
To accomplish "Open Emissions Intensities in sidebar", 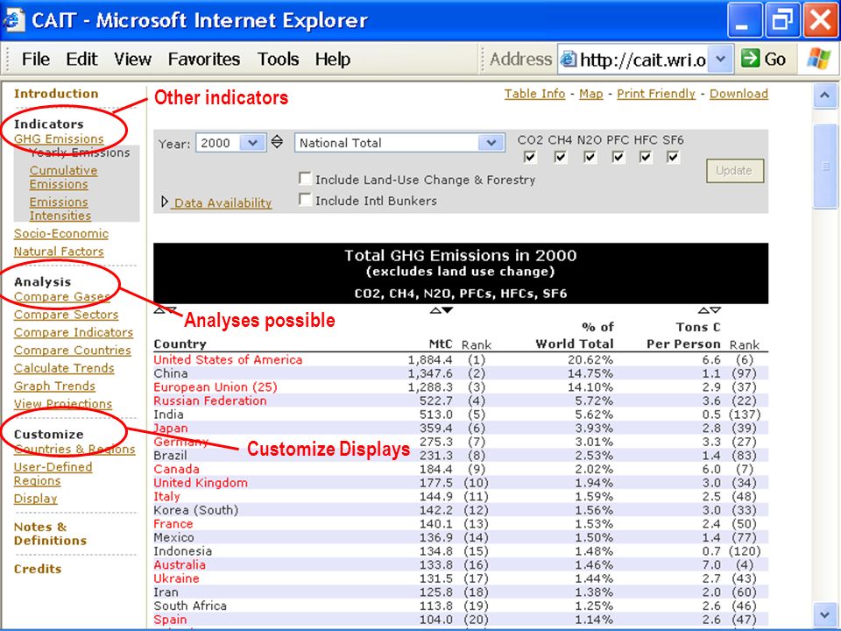I will pyautogui.click(x=60, y=209).
